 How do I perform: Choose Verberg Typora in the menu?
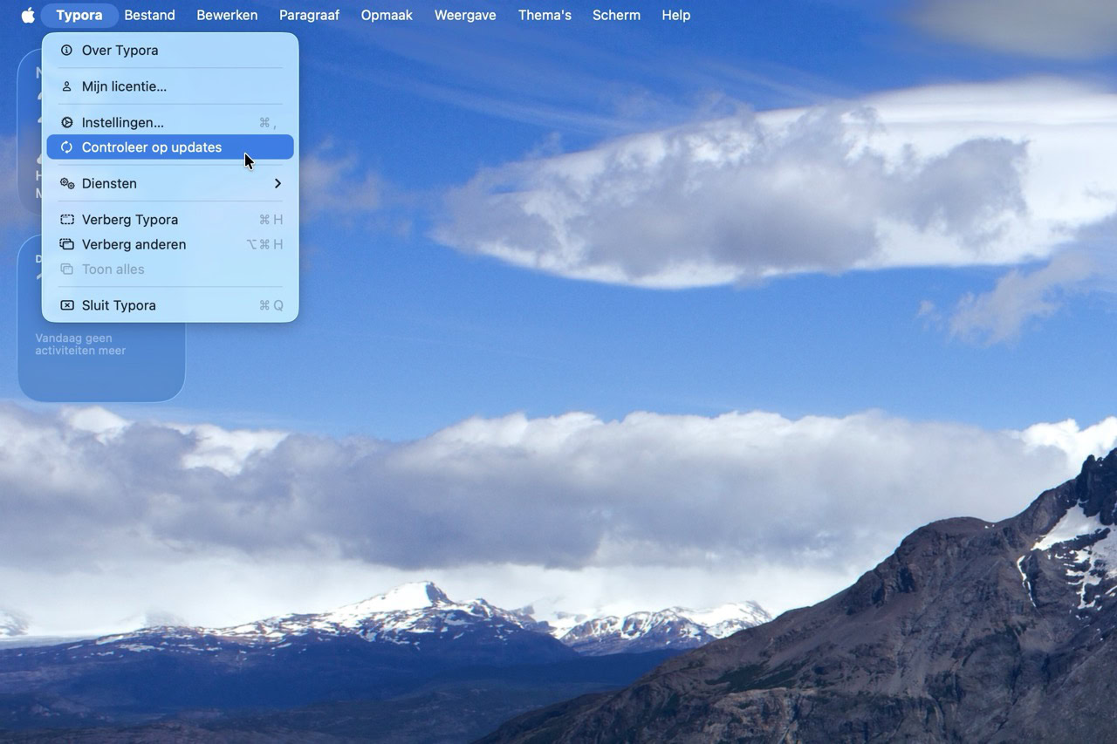pos(170,220)
